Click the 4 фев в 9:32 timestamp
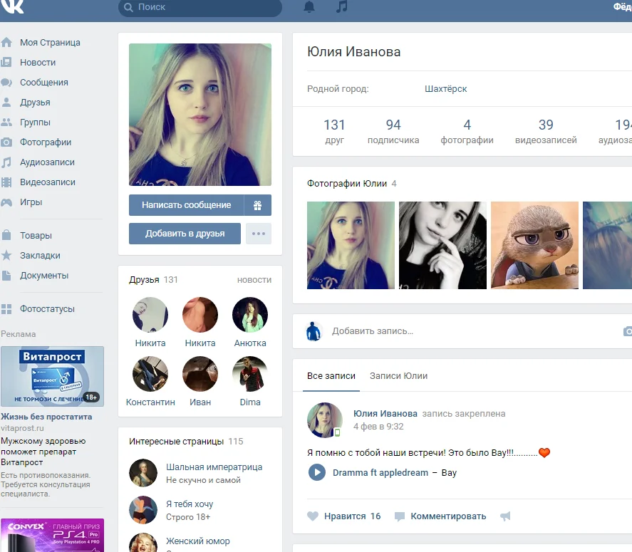Viewport: 632px width, 552px height. 378,427
